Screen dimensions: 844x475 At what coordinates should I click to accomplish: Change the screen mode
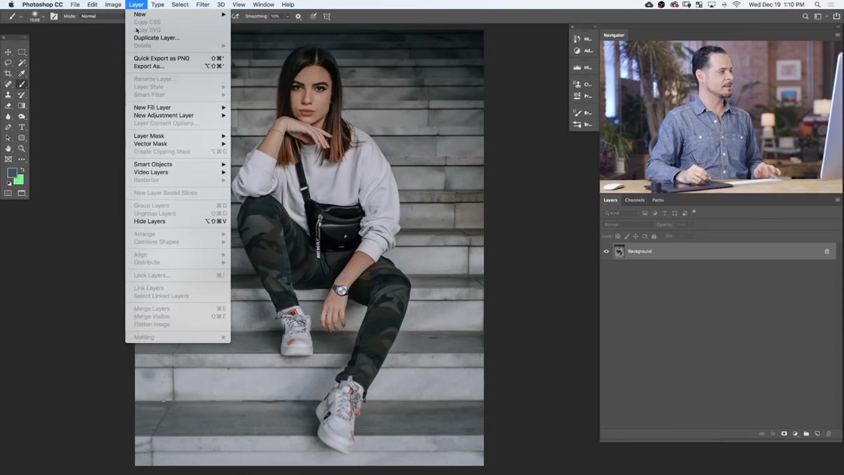[x=22, y=193]
